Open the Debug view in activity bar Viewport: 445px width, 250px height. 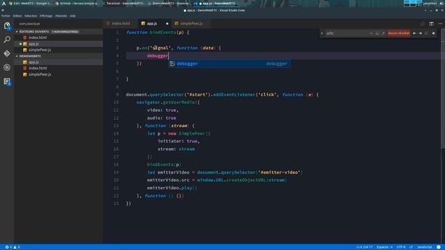click(7, 67)
